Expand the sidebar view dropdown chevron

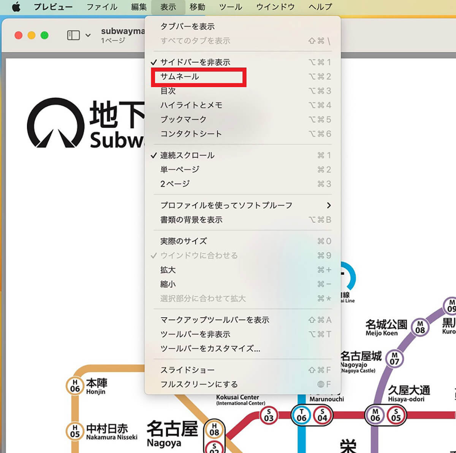pyautogui.click(x=88, y=35)
